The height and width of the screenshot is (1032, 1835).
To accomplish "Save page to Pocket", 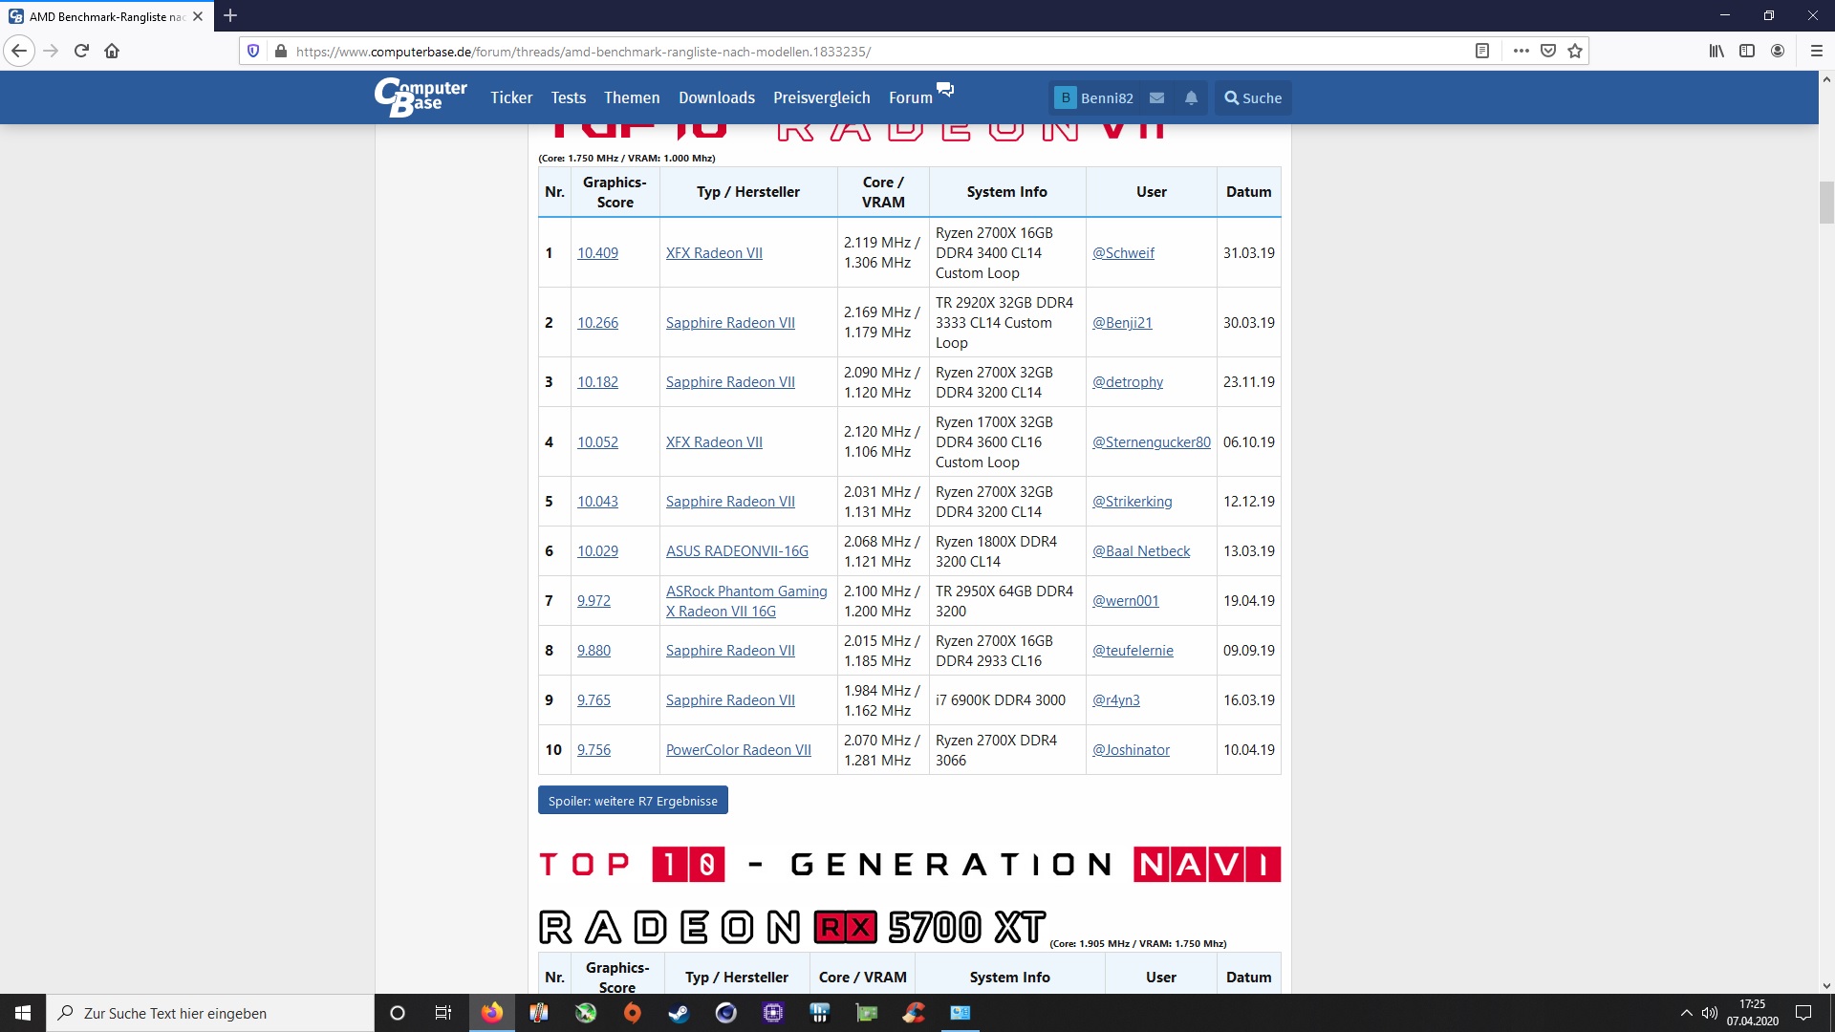I will (x=1548, y=52).
